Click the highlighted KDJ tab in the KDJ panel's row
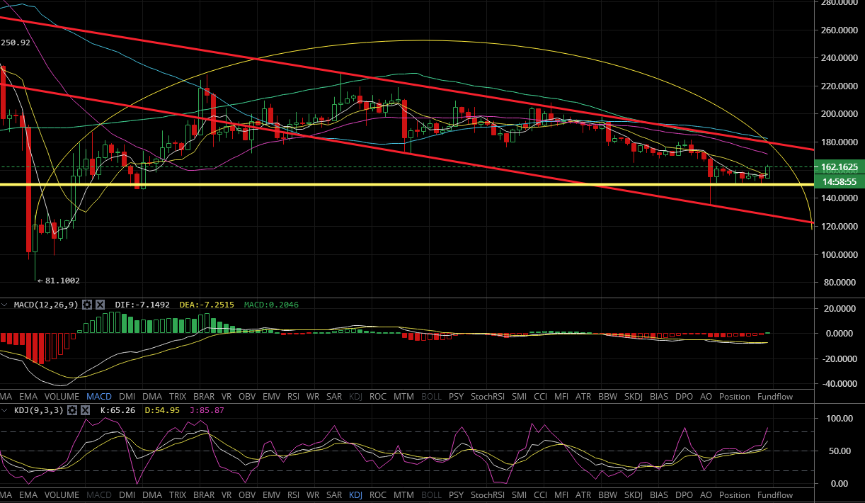Screen dimensions: 865x503 [356, 494]
